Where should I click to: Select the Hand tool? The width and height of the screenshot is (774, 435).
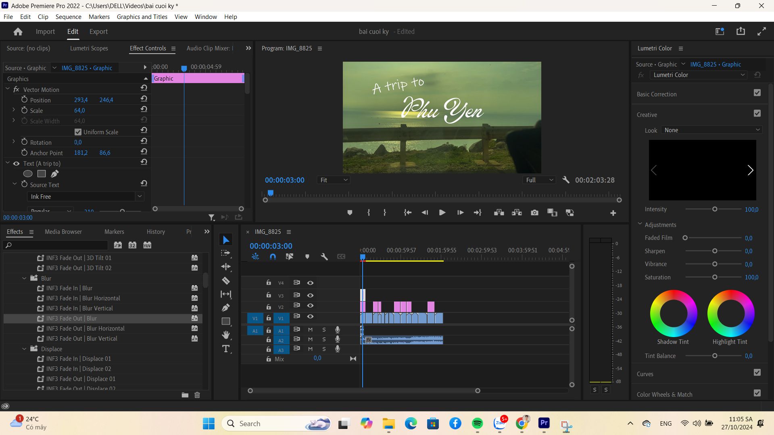click(x=226, y=335)
